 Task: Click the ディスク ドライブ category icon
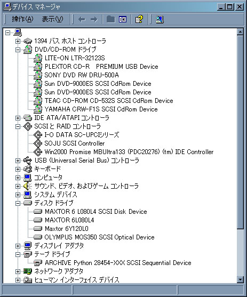[x=28, y=203]
